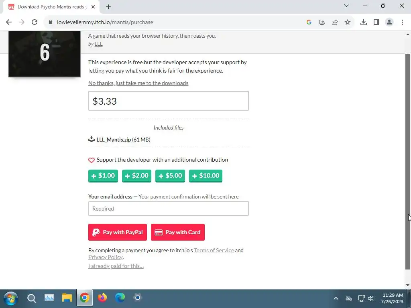This screenshot has height=308, width=411.
Task: Show hidden system tray icons
Action: tap(336, 298)
